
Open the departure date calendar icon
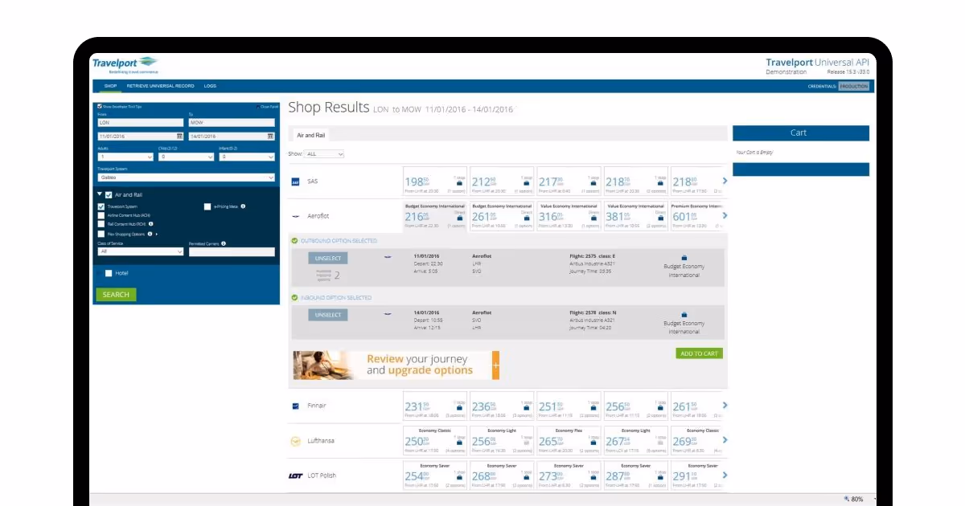point(180,137)
